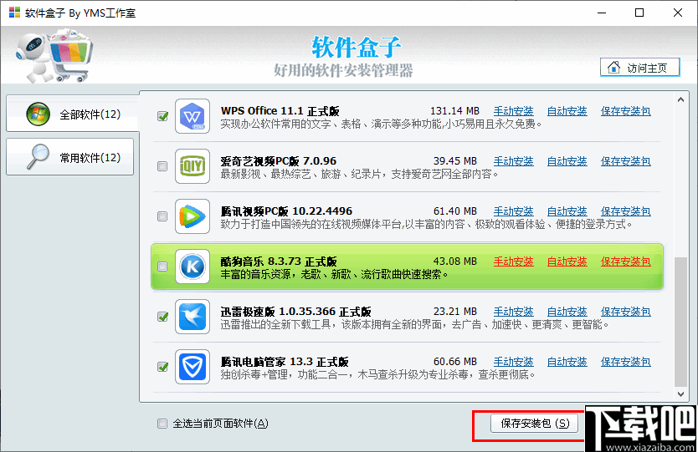
Task: Click 自动安装 for 爱奇艺视频PC版
Action: coord(567,161)
